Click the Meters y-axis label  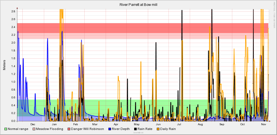click(4, 65)
